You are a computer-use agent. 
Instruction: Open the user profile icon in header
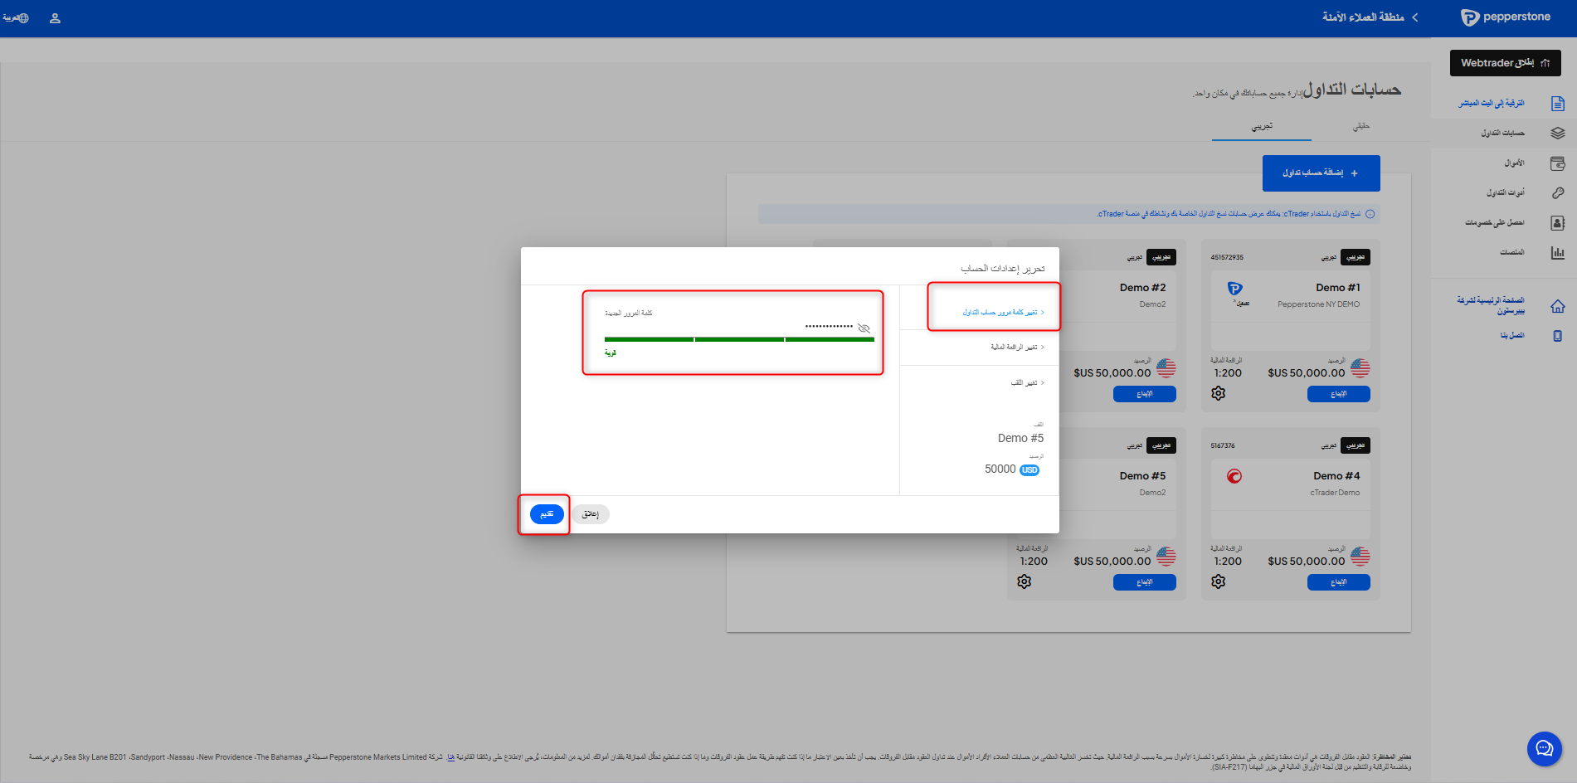(x=55, y=18)
